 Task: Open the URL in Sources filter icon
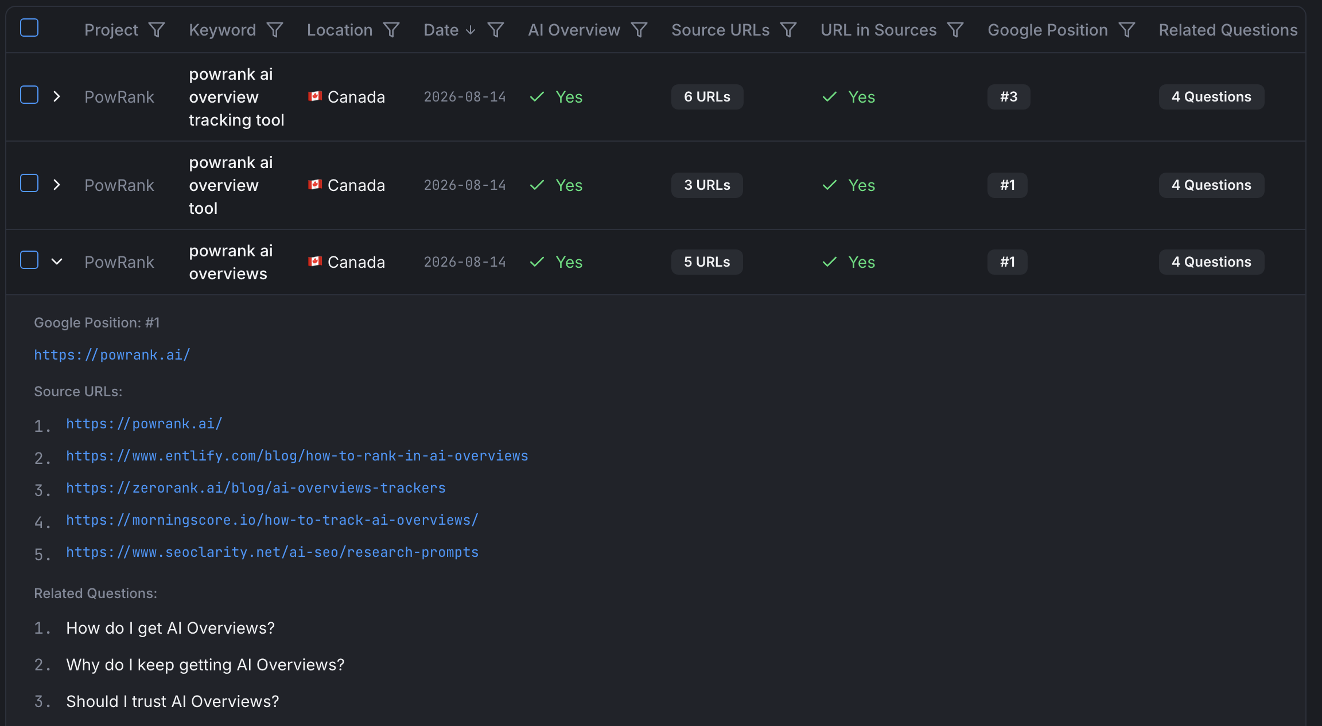pyautogui.click(x=955, y=30)
